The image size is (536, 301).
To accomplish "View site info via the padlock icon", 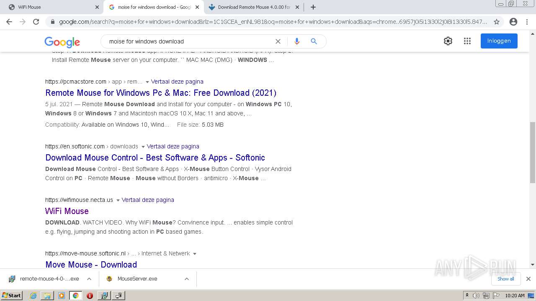I will pyautogui.click(x=52, y=22).
